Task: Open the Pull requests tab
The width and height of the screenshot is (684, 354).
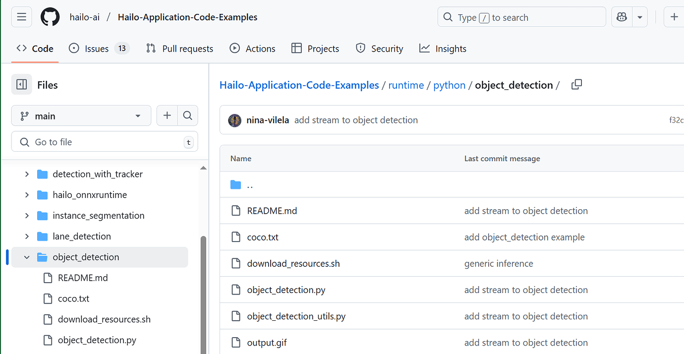Action: tap(179, 49)
